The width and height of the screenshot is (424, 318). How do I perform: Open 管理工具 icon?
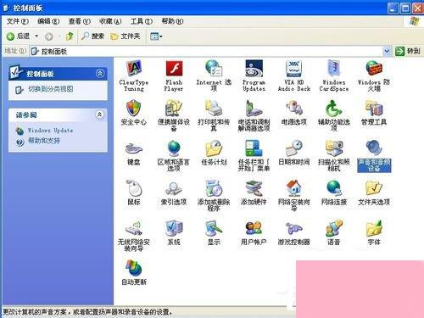[x=374, y=109]
